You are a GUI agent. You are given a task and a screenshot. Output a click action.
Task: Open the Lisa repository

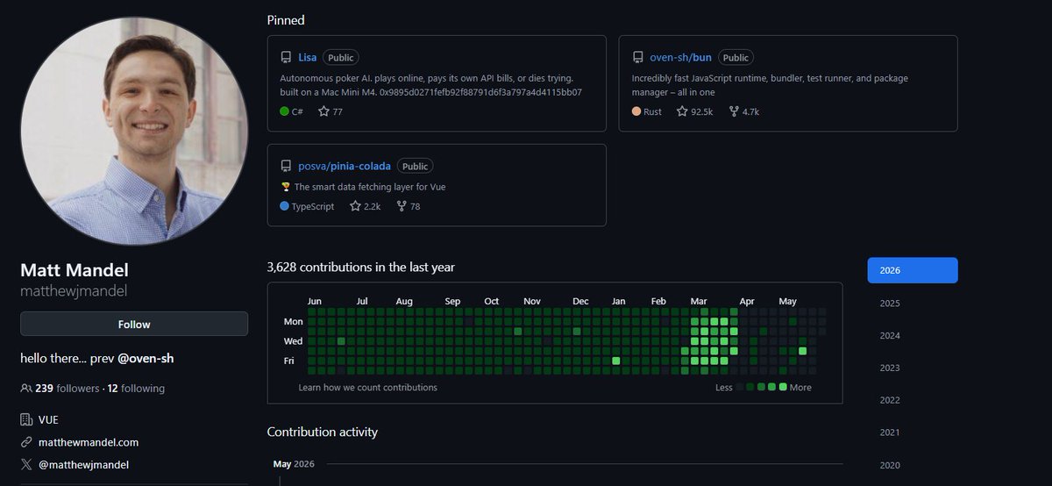307,58
